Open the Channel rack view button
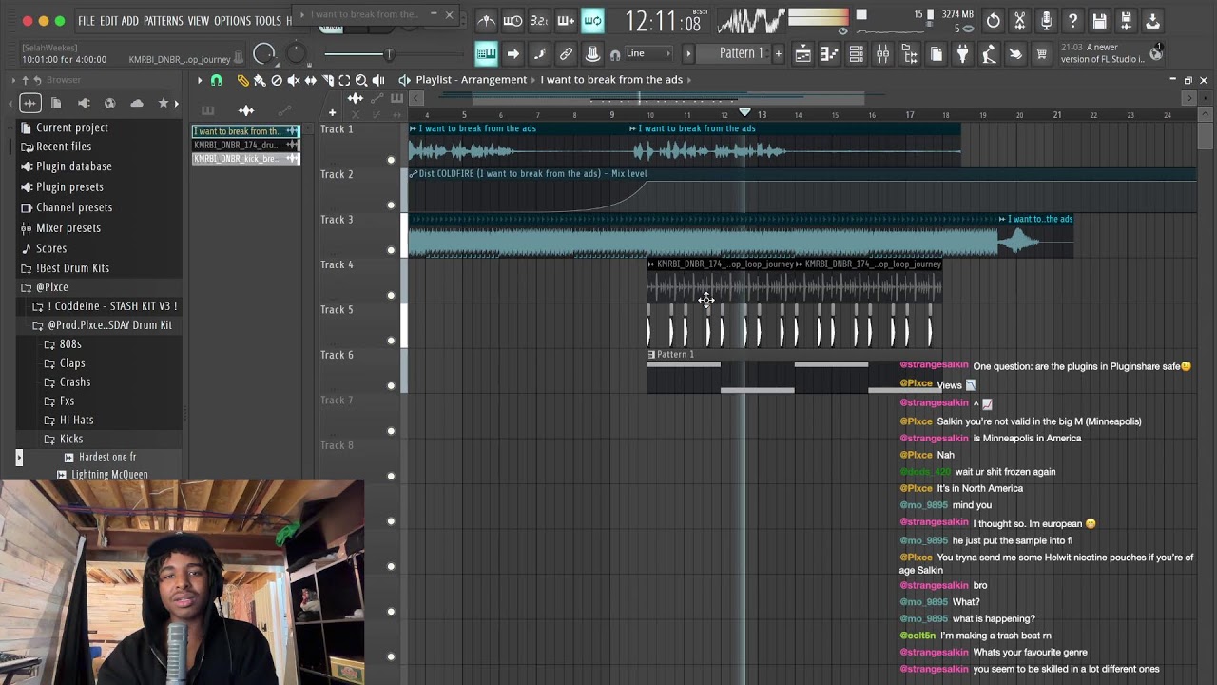Viewport: 1217px width, 685px height. pyautogui.click(x=857, y=54)
